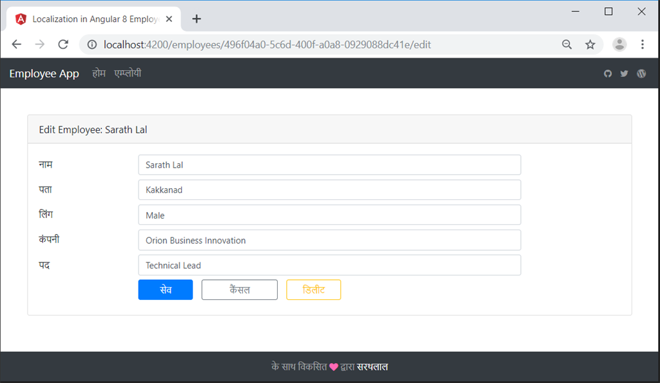The image size is (660, 383).
Task: Click the zoom magnifier icon in the address bar
Action: point(567,44)
